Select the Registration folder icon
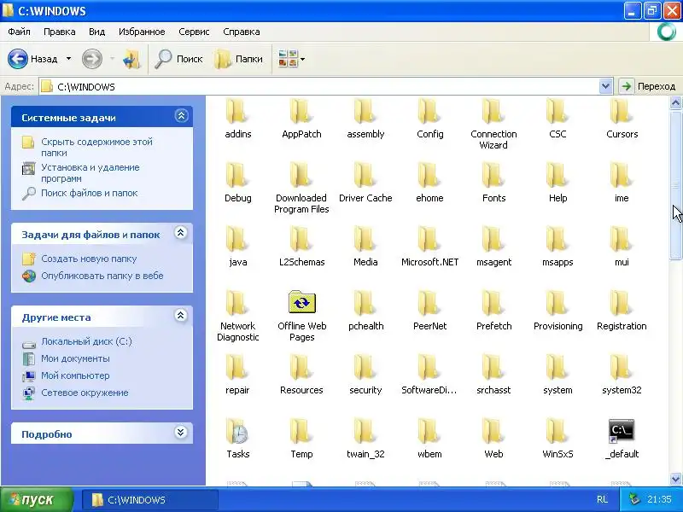 (622, 303)
